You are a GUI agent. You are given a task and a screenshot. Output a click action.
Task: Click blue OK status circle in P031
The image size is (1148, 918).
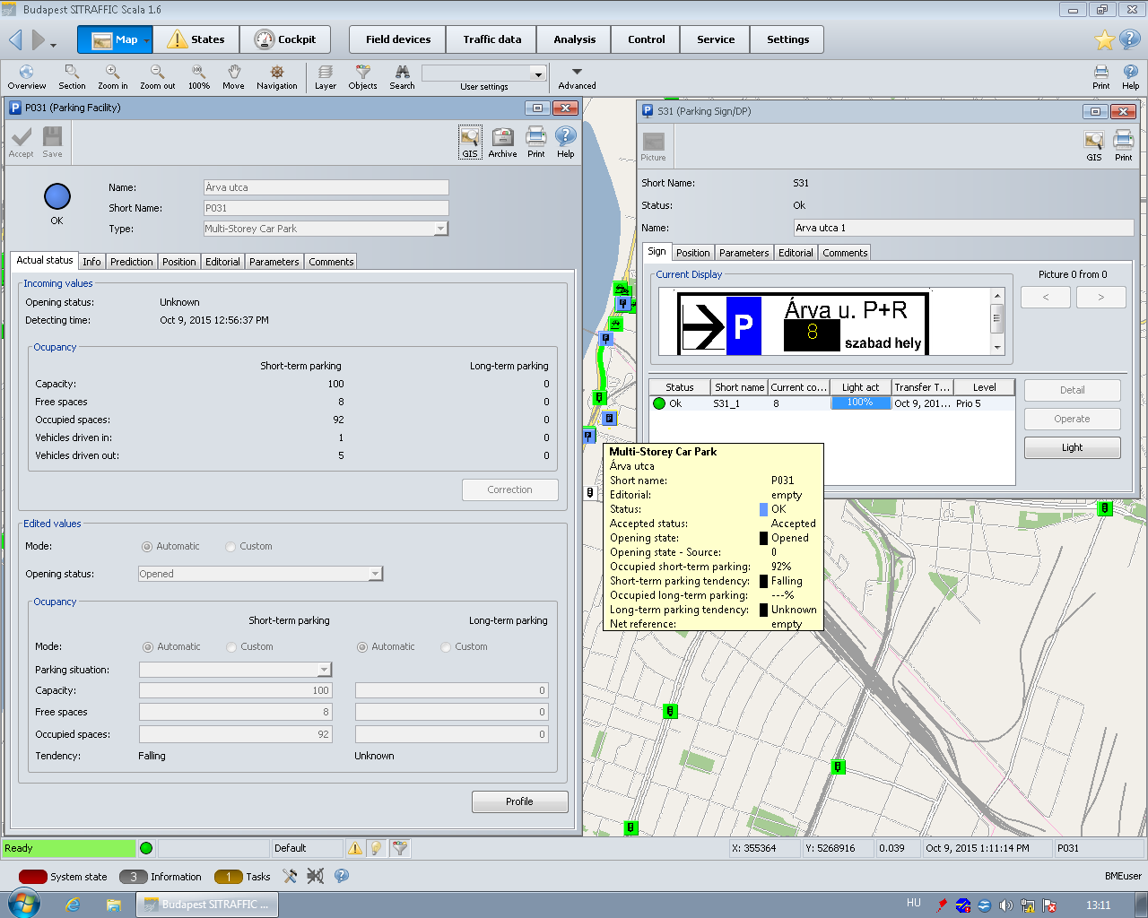57,196
